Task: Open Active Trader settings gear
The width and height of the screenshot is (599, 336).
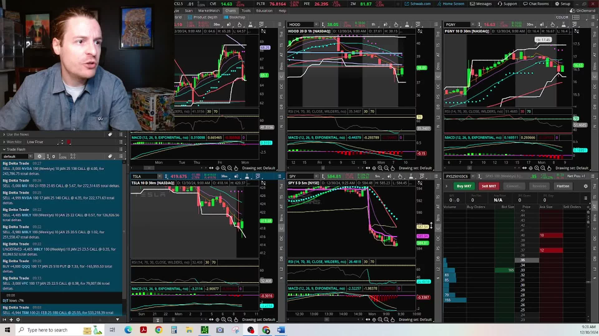Action: [x=586, y=186]
